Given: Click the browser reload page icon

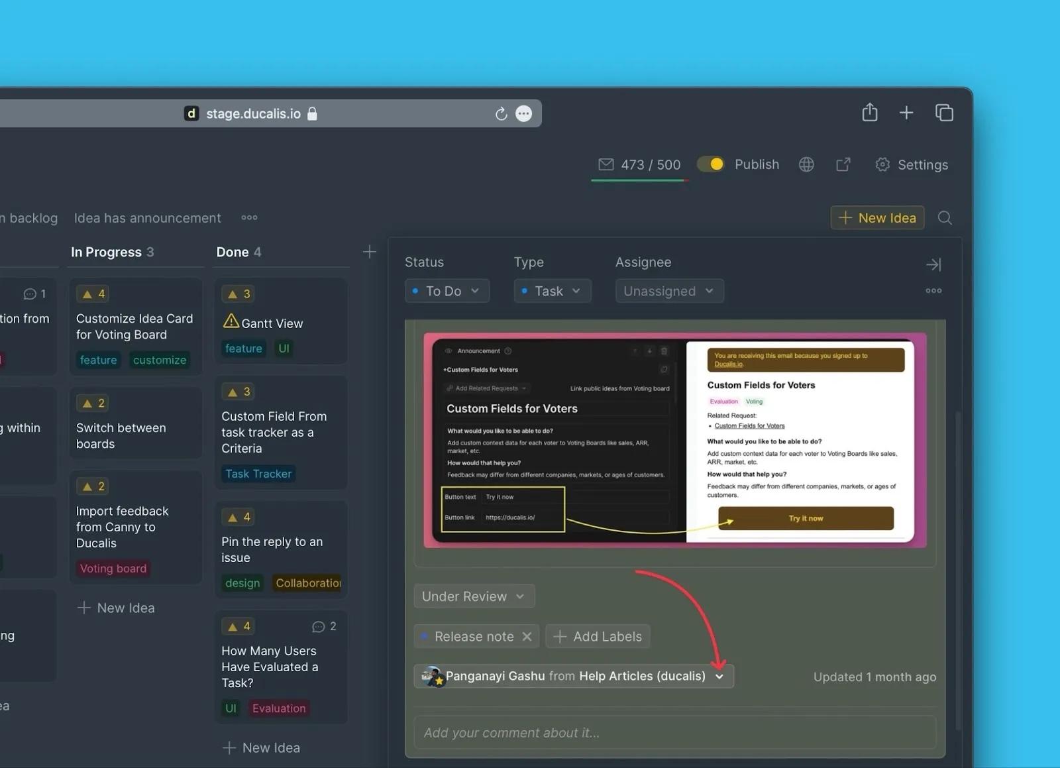Looking at the screenshot, I should [501, 114].
